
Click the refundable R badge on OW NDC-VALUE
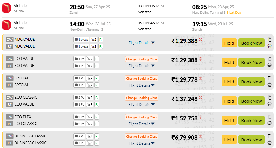(101, 40)
